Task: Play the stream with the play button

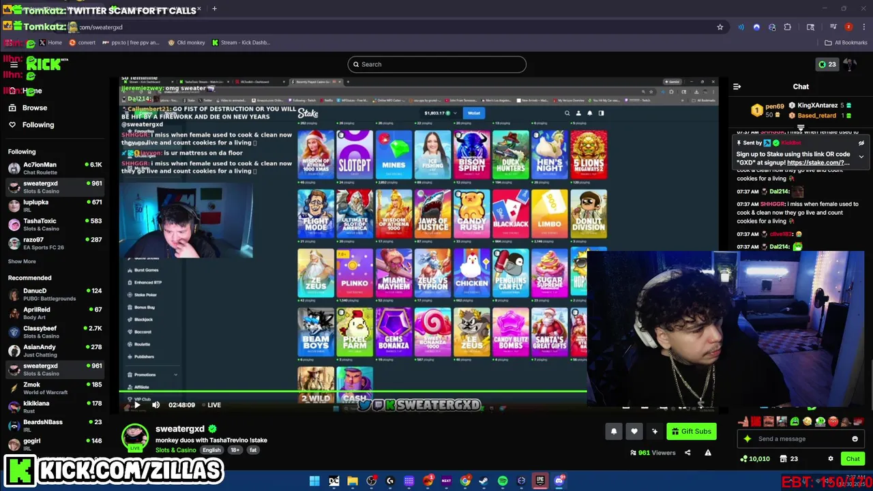Action: [x=137, y=405]
